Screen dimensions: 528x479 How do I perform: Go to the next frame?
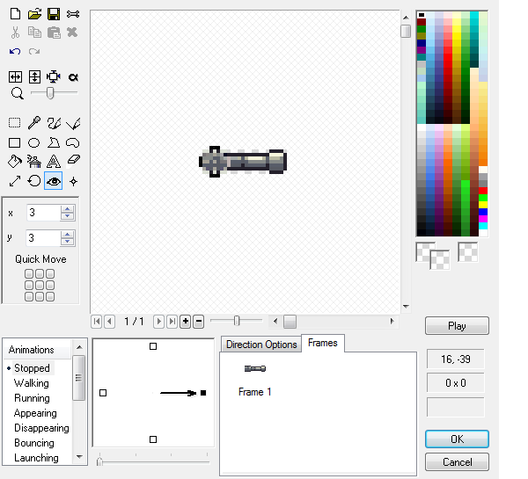click(158, 322)
